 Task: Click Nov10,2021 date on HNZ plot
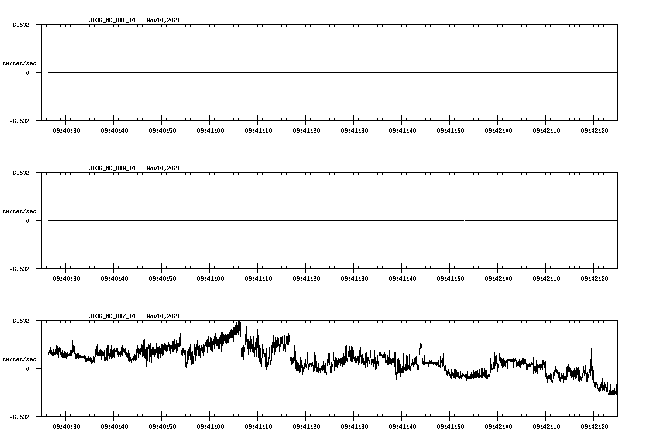pyautogui.click(x=163, y=316)
